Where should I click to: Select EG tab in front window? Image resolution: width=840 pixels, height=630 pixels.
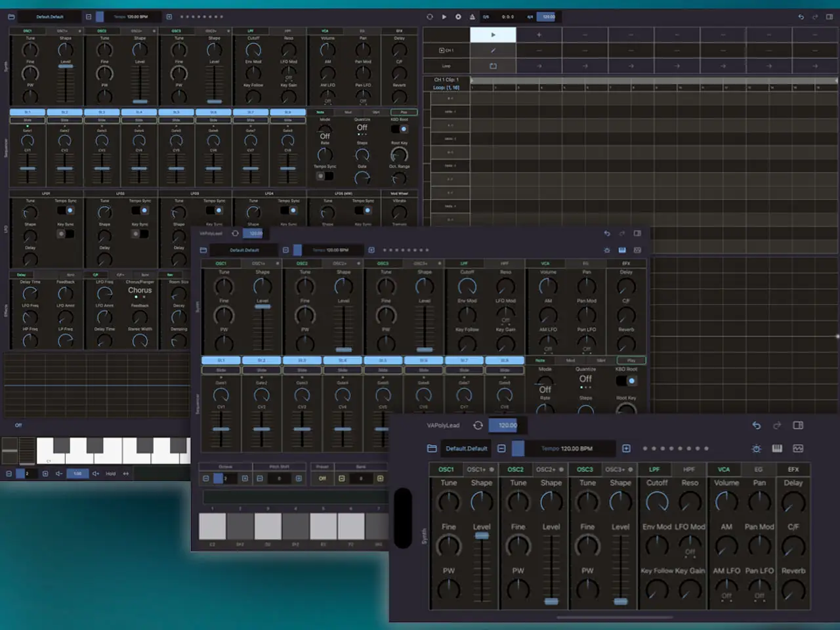[759, 469]
